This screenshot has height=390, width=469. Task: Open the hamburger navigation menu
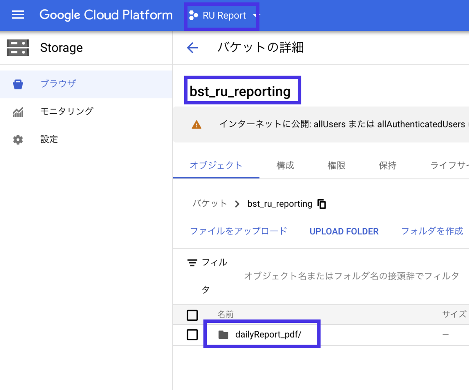(18, 15)
